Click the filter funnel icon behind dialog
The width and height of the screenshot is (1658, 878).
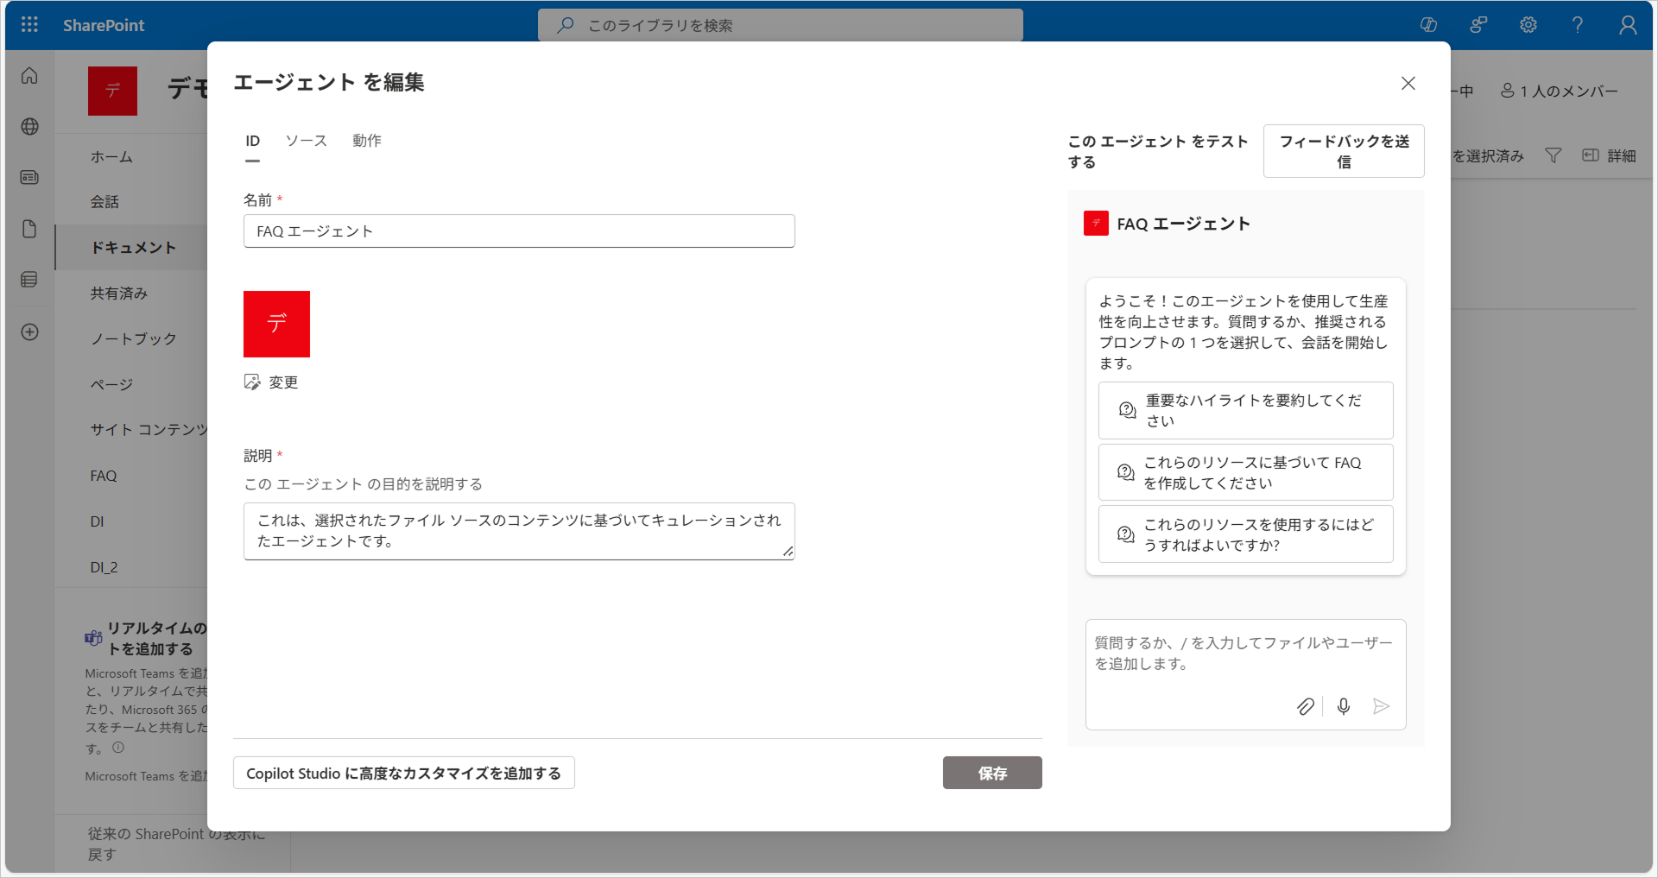pyautogui.click(x=1554, y=155)
